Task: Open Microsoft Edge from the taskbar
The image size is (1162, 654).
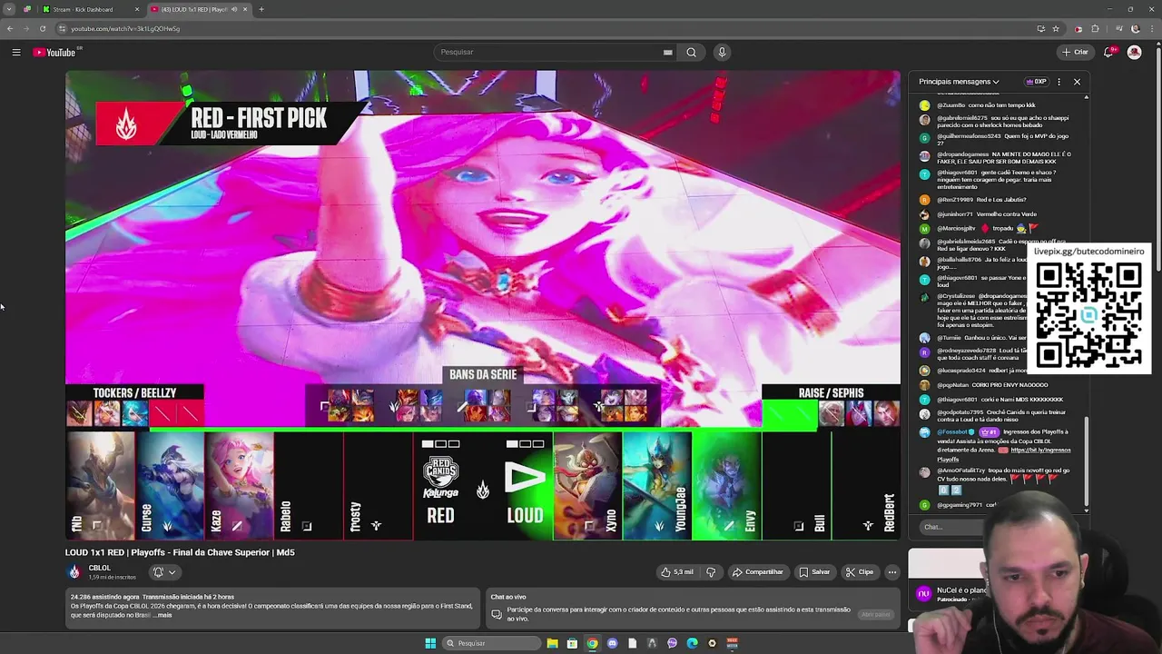Action: pyautogui.click(x=692, y=643)
